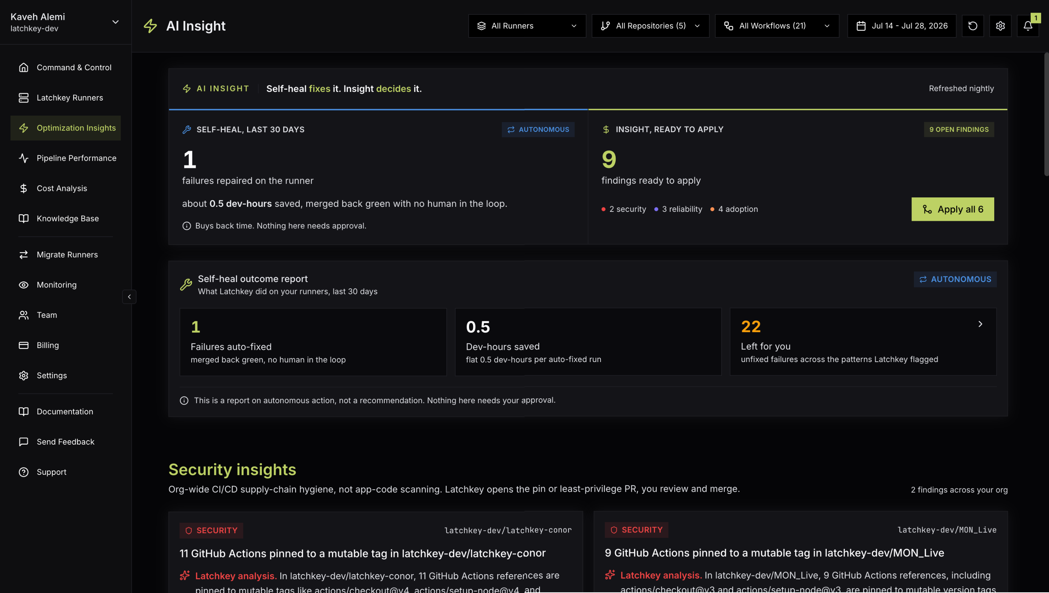Click the Latchkey analysis sparkle icon on MON_Live card

(610, 575)
